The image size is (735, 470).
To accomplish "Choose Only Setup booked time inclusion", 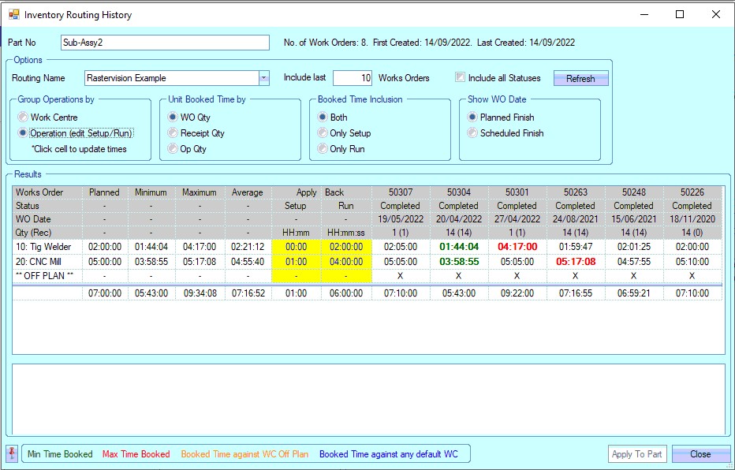I will coord(322,133).
